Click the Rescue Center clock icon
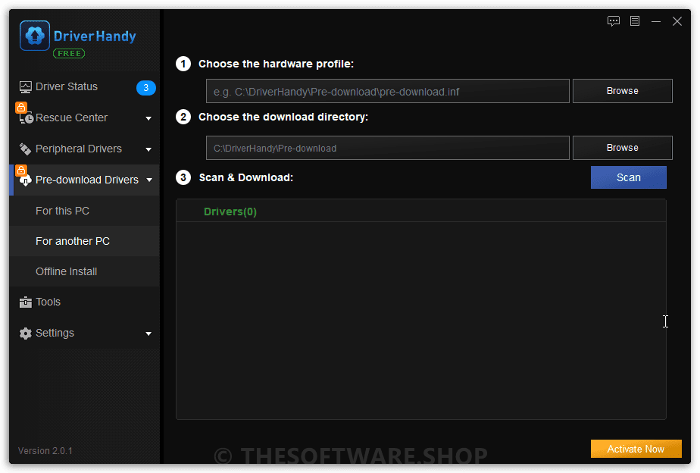700x473 pixels. pyautogui.click(x=27, y=118)
